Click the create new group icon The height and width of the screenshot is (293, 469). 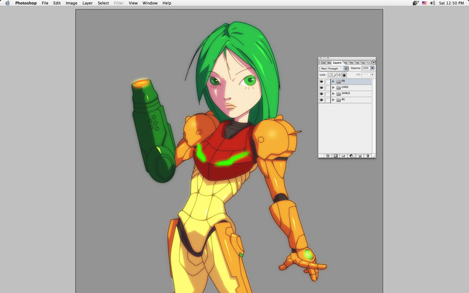tap(344, 156)
